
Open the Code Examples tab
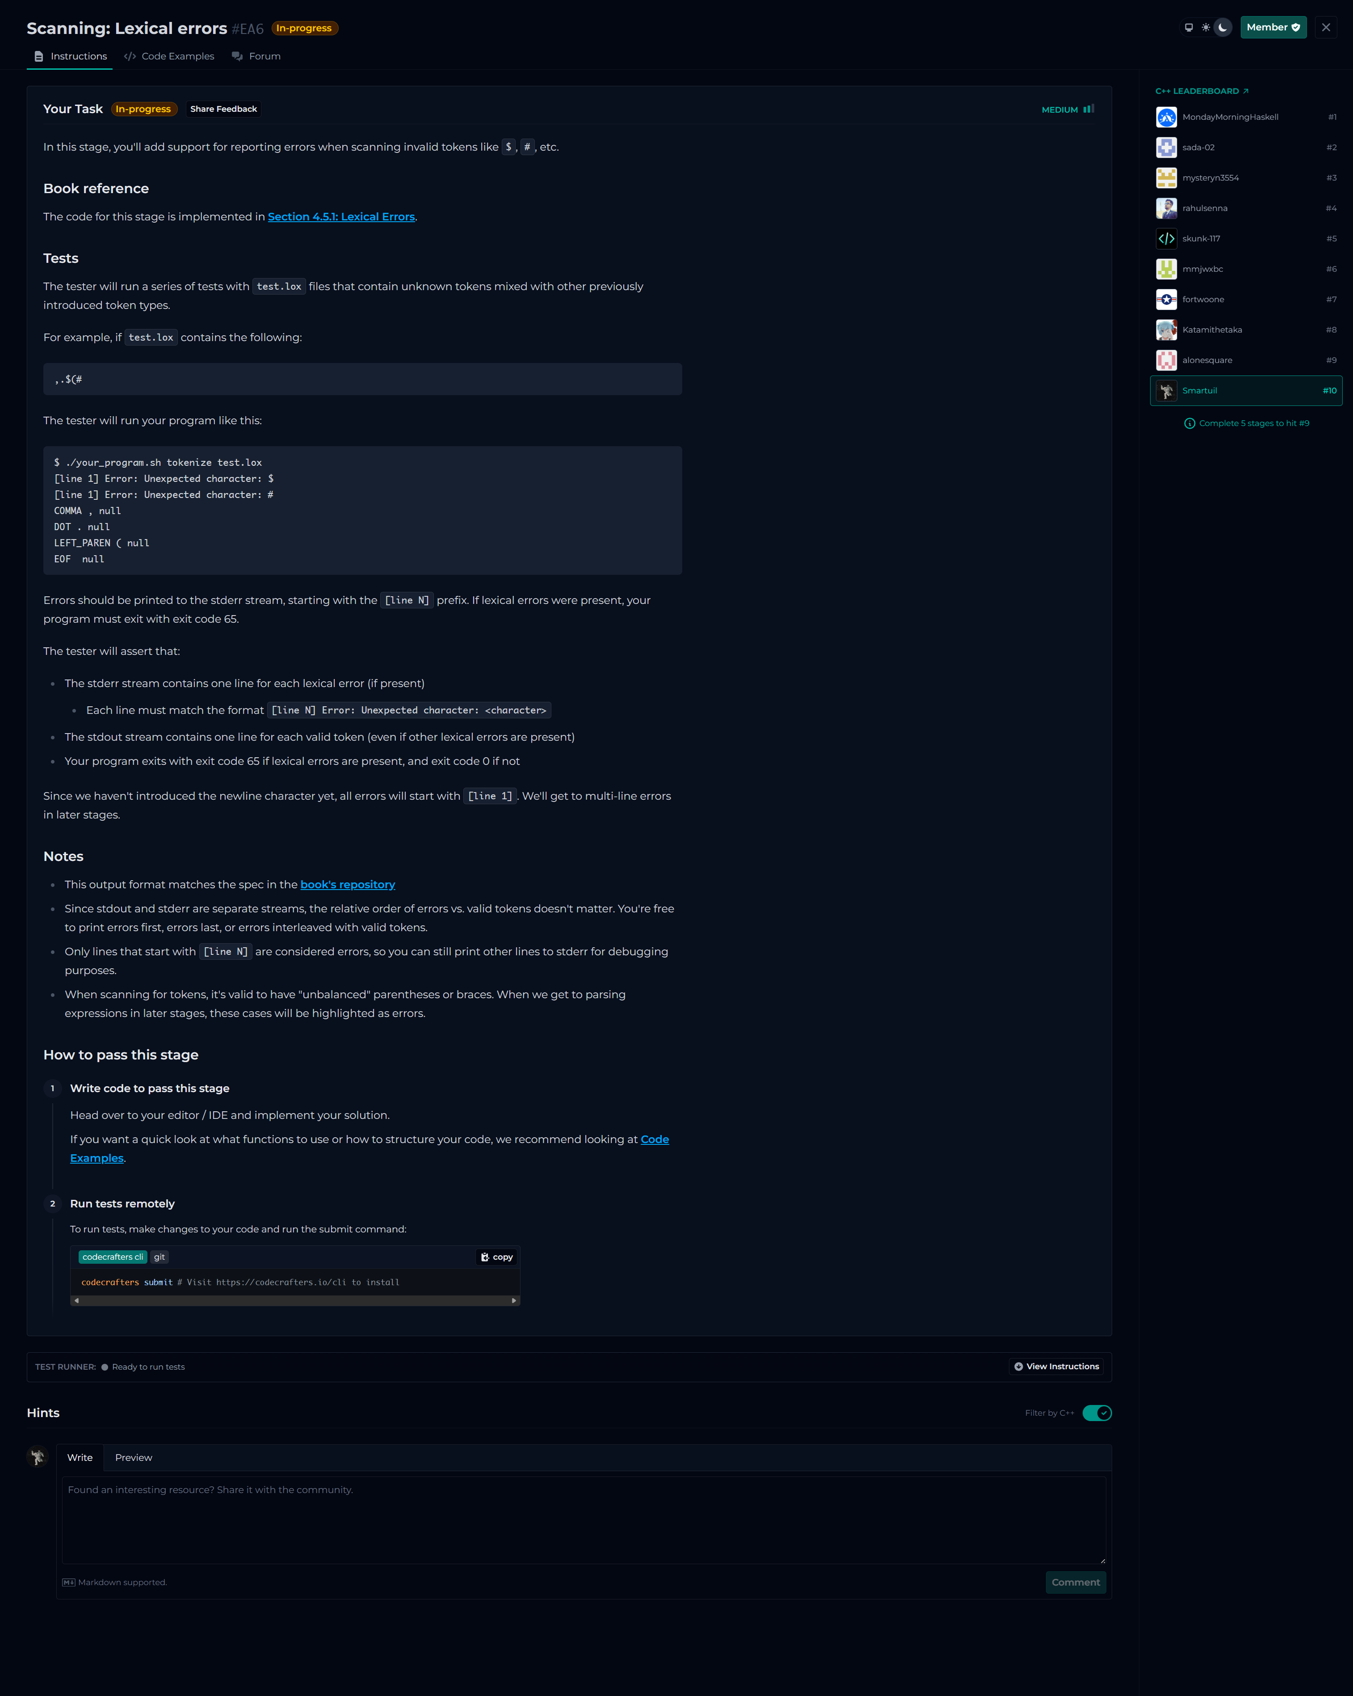click(x=169, y=56)
